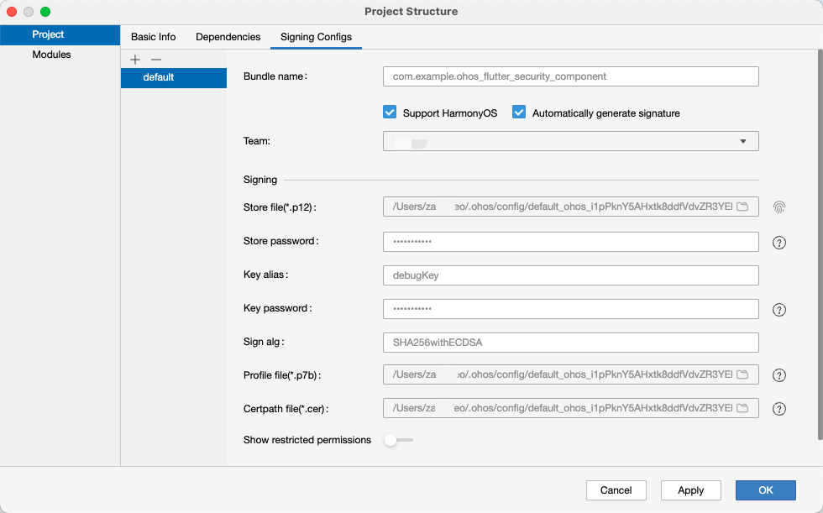Viewport: 823px width, 513px height.
Task: Click the Key password field
Action: (x=570, y=309)
